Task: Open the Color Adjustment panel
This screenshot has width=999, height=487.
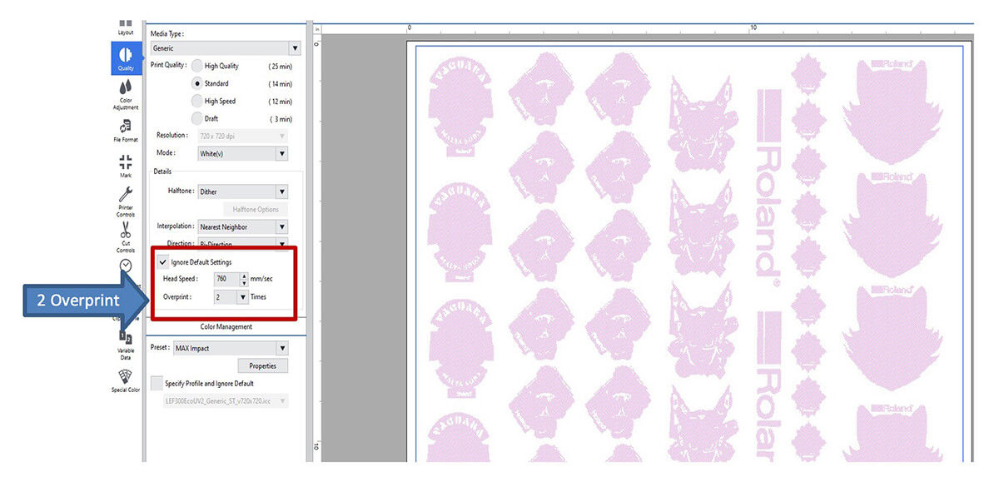Action: (x=125, y=94)
